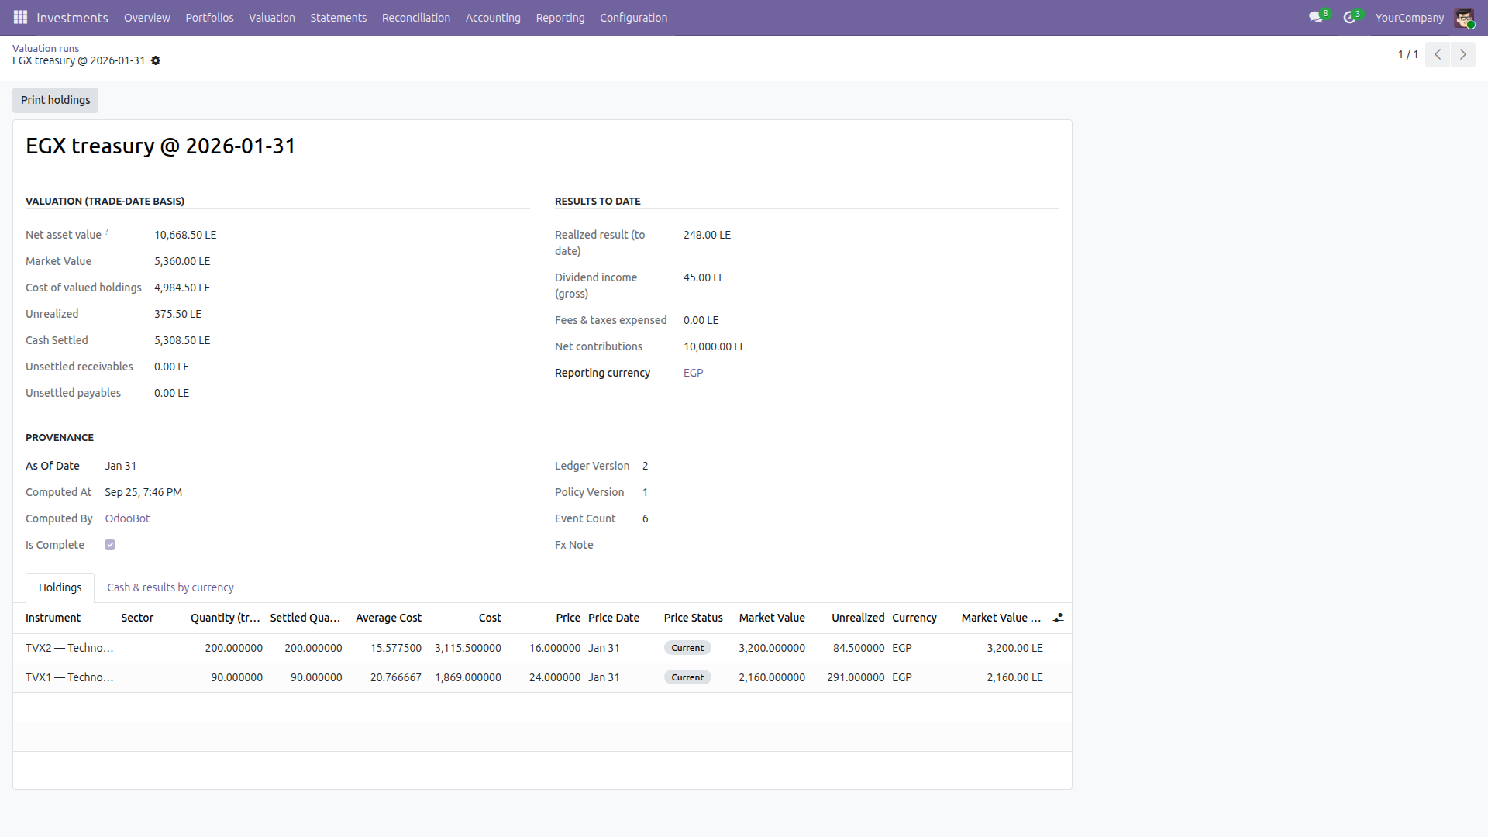This screenshot has width=1488, height=837.
Task: Click the Realized result value 248.00 LE
Action: [x=707, y=235]
